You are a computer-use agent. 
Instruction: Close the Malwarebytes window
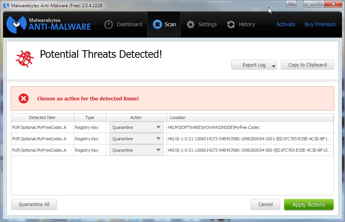click(333, 4)
